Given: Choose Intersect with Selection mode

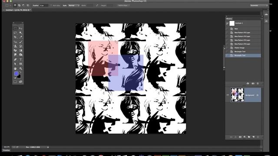Looking at the screenshot, I should [x=28, y=6].
